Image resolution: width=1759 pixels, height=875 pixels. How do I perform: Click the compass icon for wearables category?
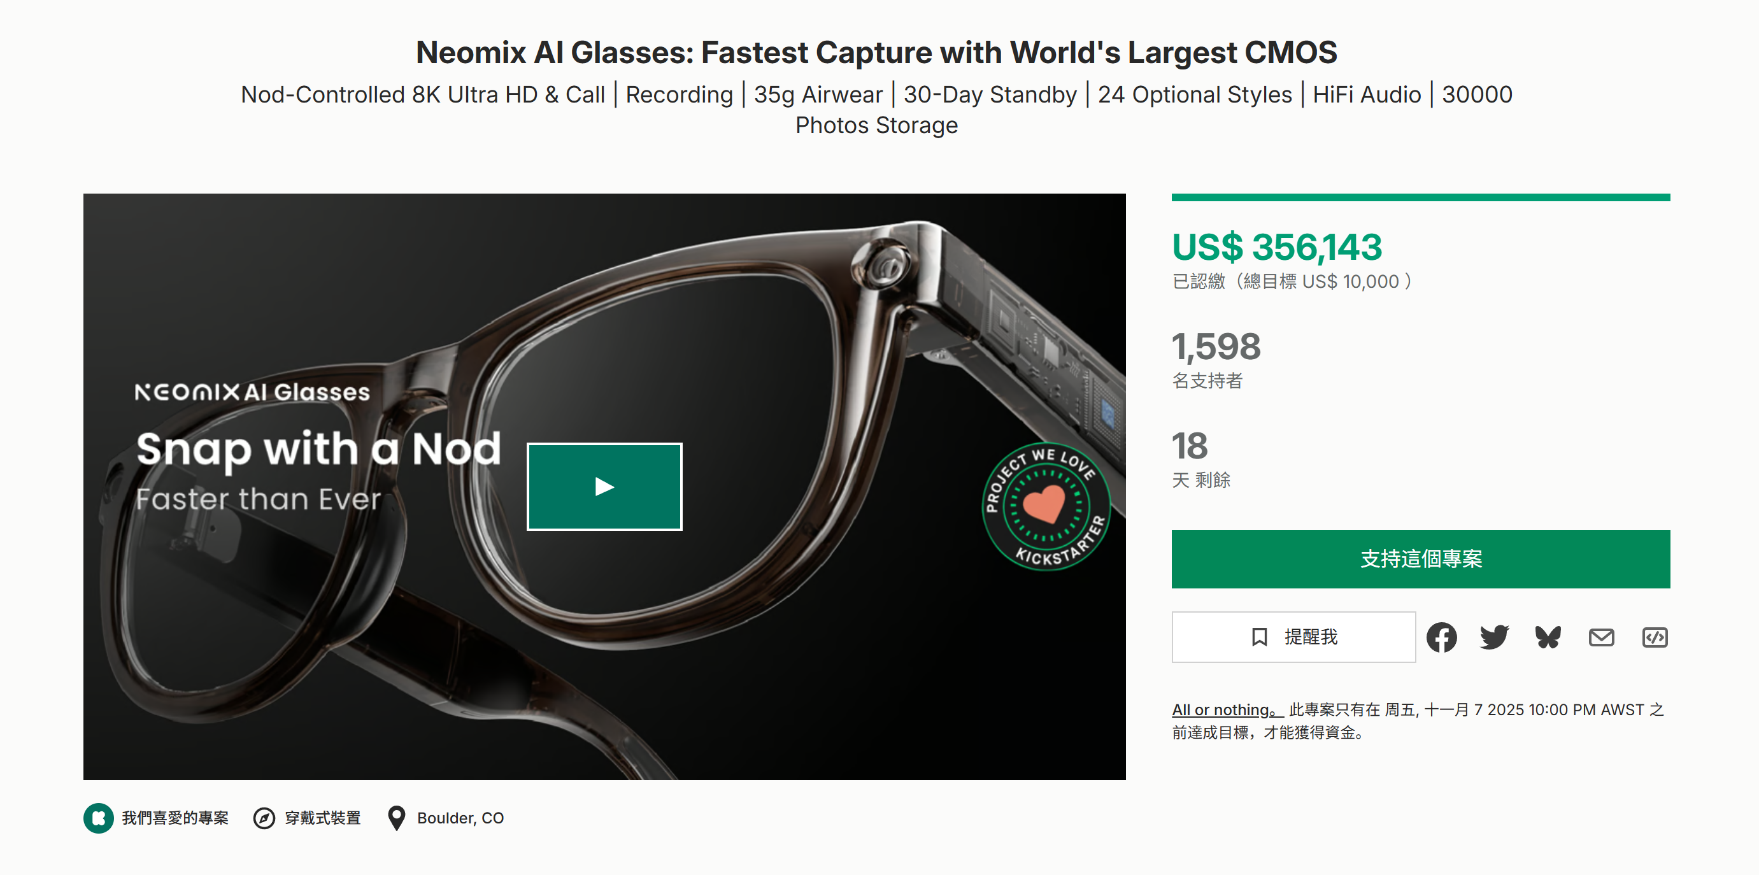pyautogui.click(x=264, y=818)
